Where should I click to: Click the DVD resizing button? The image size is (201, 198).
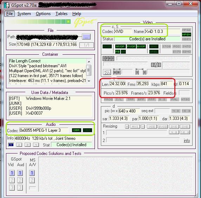coord(174,127)
